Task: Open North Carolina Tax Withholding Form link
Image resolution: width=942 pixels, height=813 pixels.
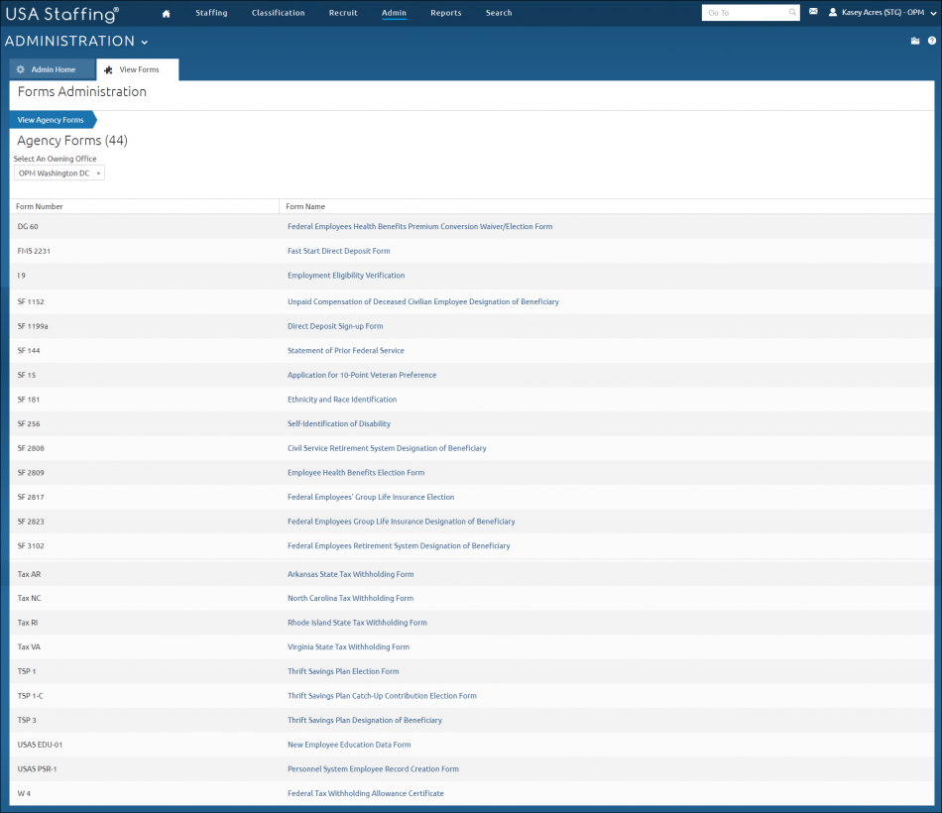Action: (350, 599)
